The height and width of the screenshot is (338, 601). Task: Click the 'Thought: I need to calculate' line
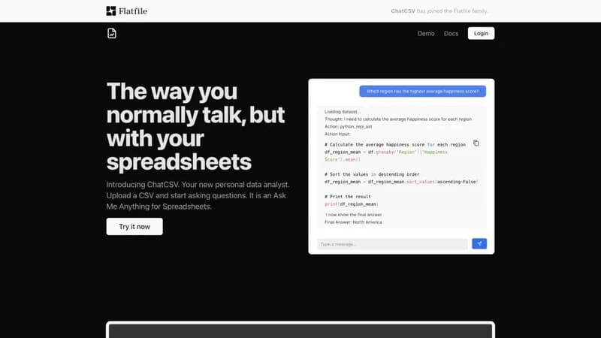[398, 119]
